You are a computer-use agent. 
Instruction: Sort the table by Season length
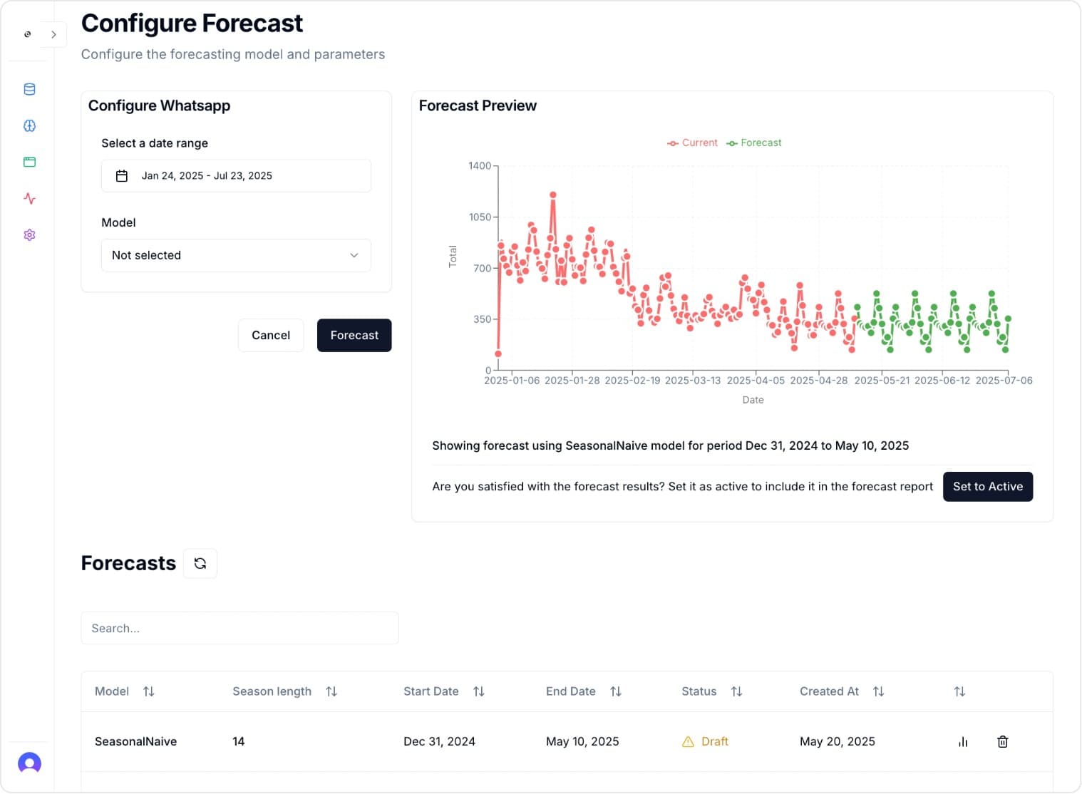click(331, 691)
